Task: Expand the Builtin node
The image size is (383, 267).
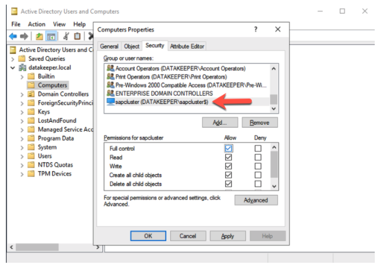Action: [x=22, y=77]
